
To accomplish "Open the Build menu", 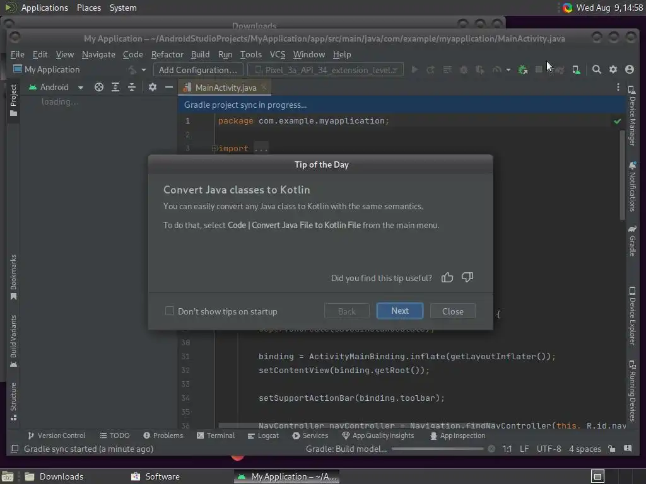I will point(200,54).
